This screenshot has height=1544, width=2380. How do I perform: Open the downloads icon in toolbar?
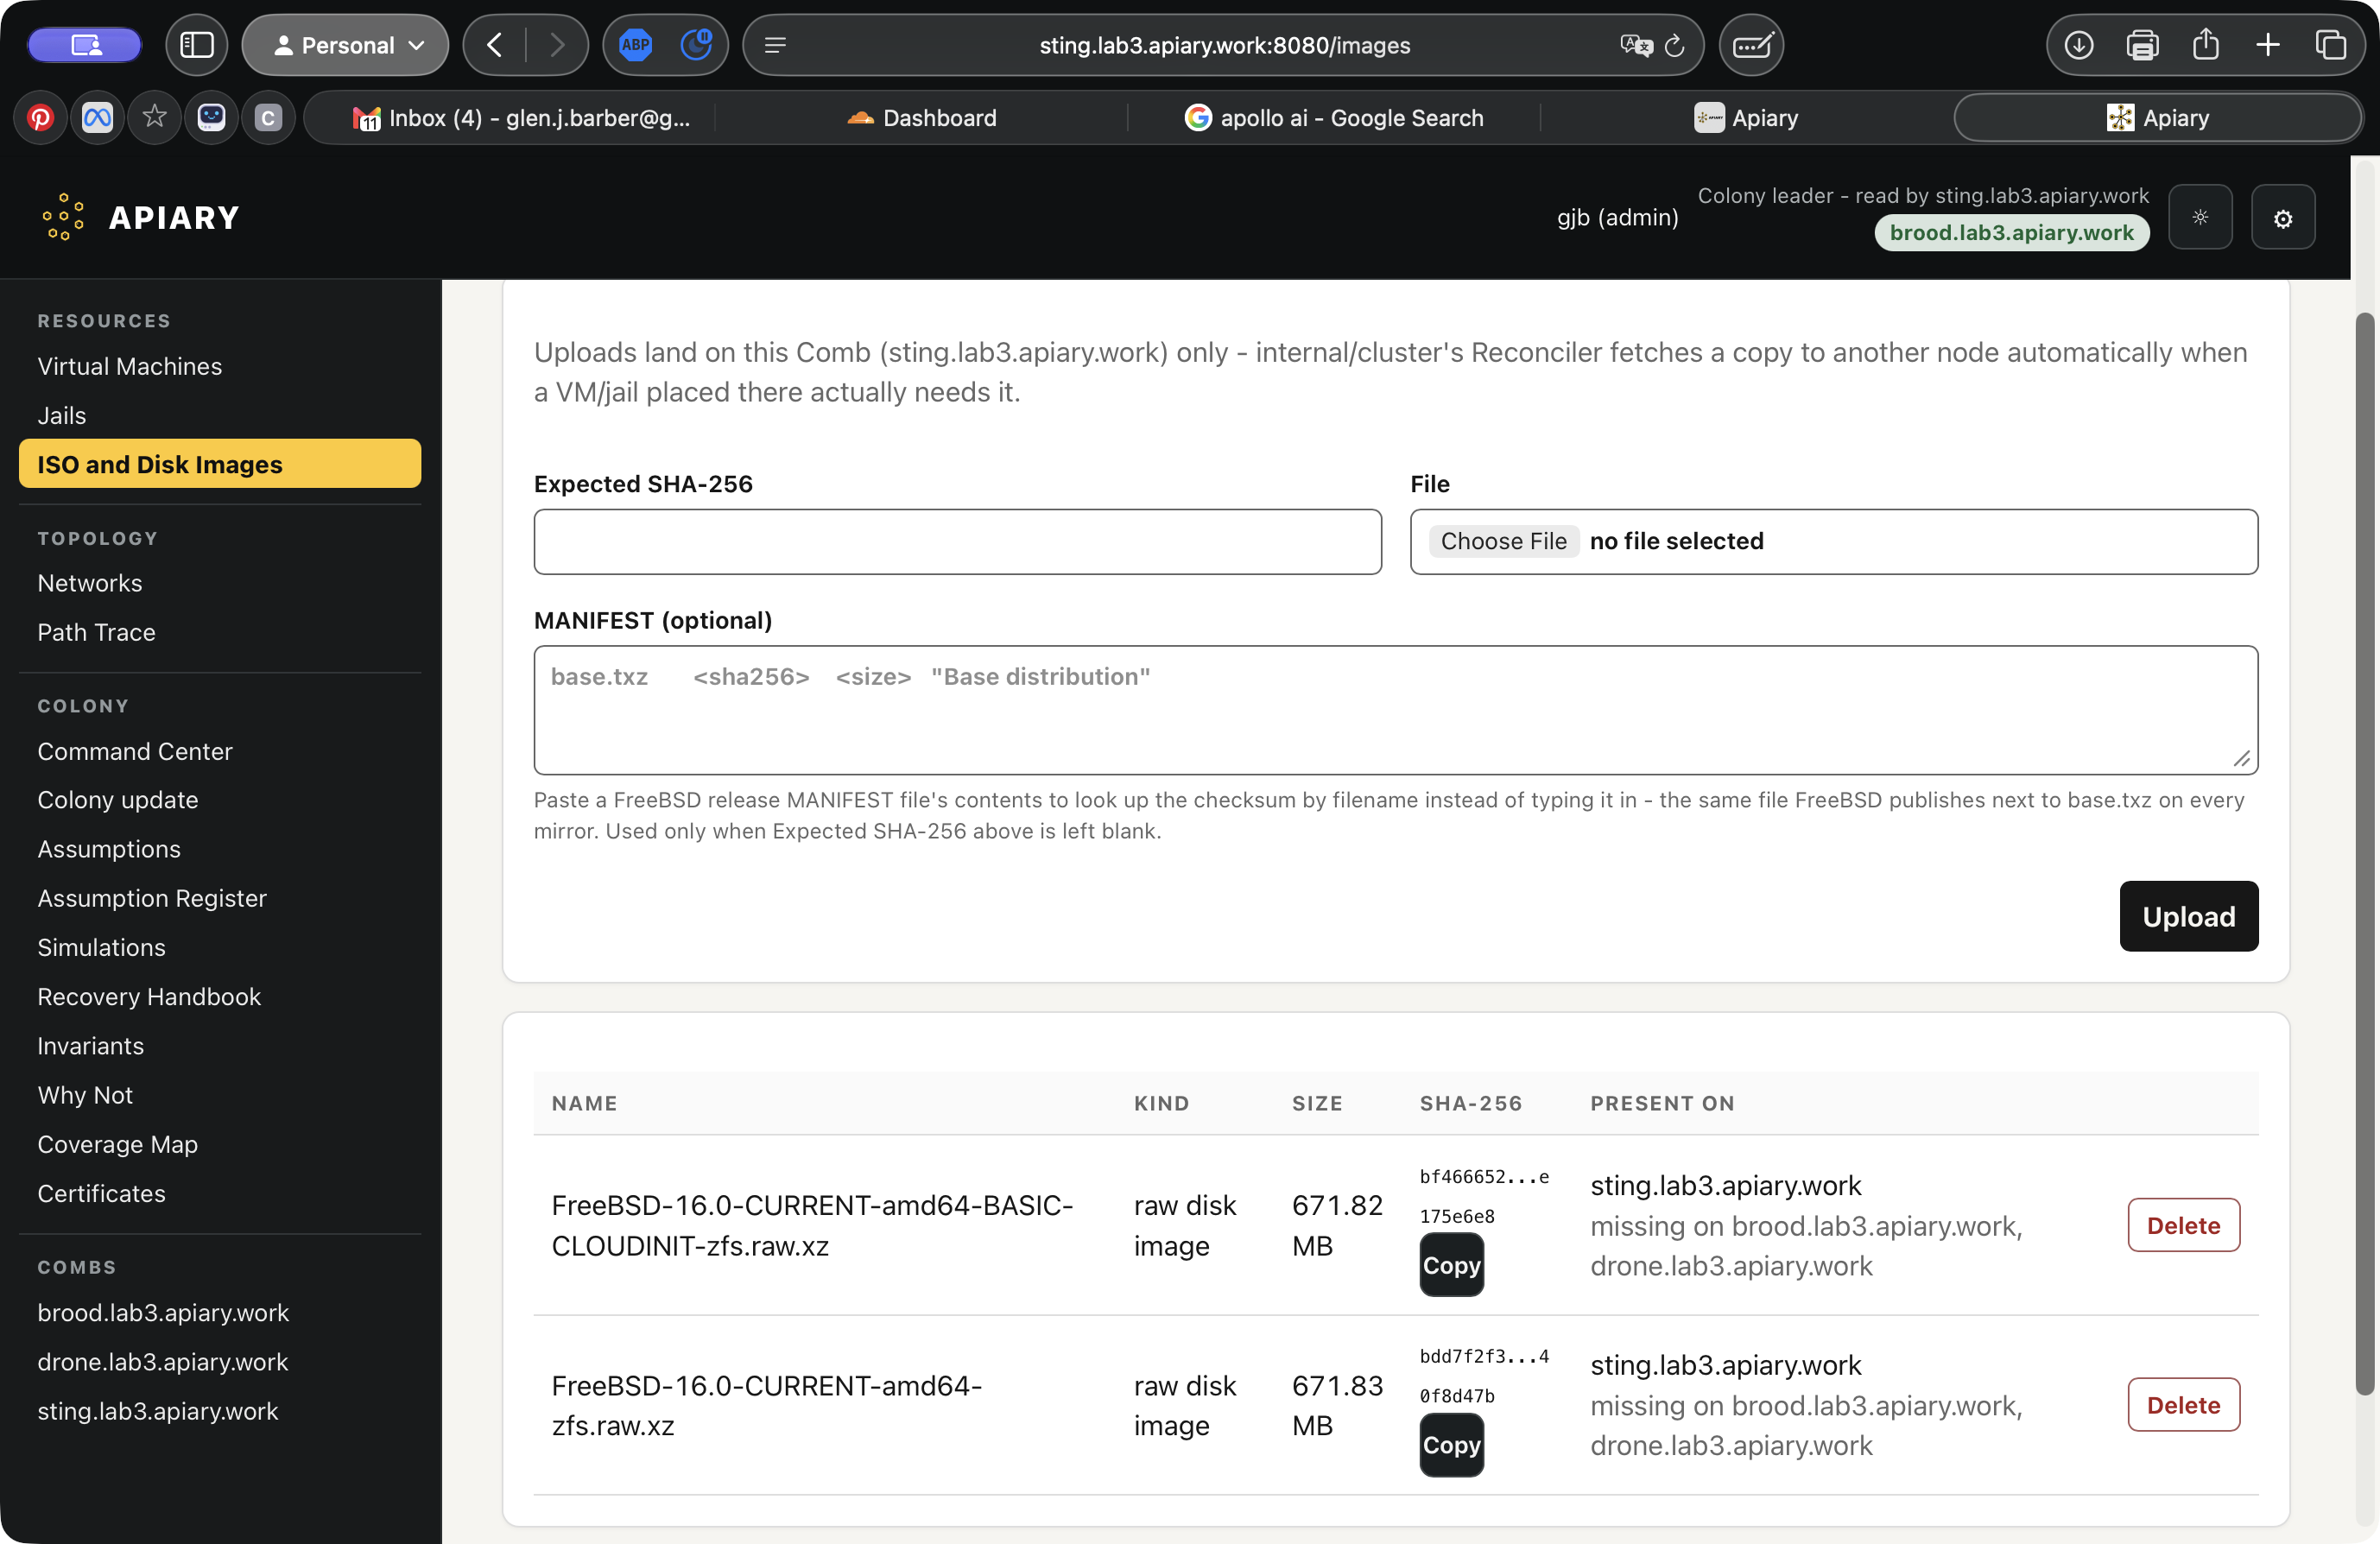pos(2078,45)
